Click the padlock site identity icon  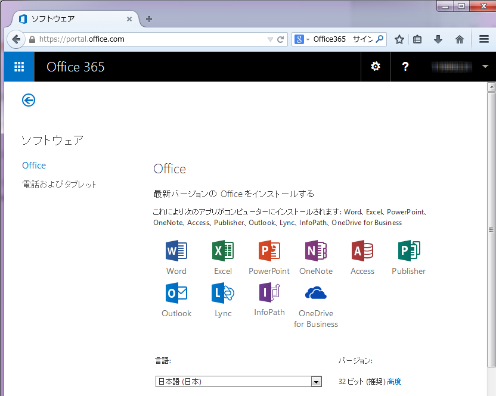[x=32, y=39]
